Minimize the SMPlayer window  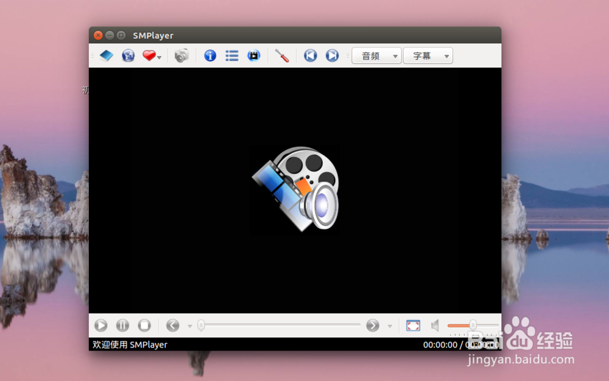[x=110, y=35]
